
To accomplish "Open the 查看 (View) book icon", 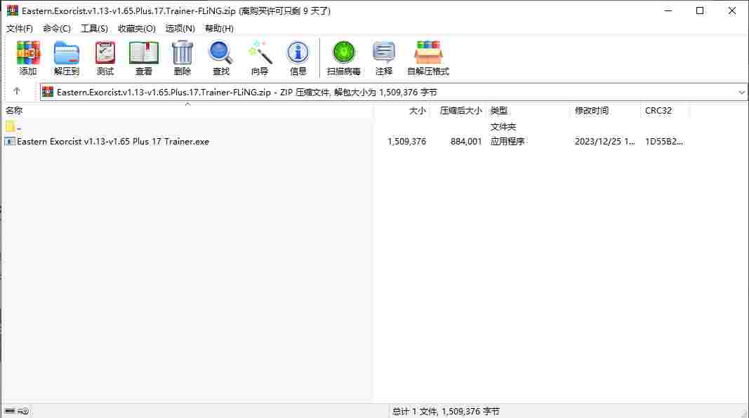I will (x=144, y=53).
